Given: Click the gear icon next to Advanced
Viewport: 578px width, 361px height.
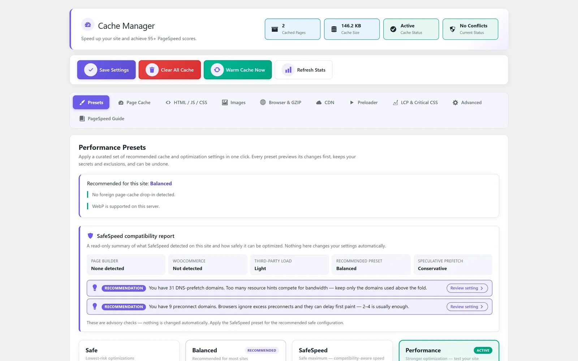Looking at the screenshot, I should tap(455, 103).
